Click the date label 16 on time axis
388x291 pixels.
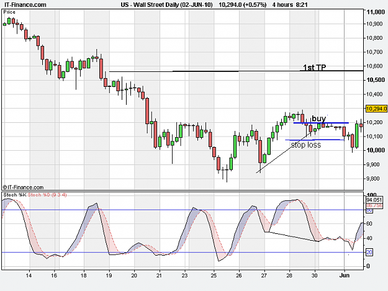54,275
